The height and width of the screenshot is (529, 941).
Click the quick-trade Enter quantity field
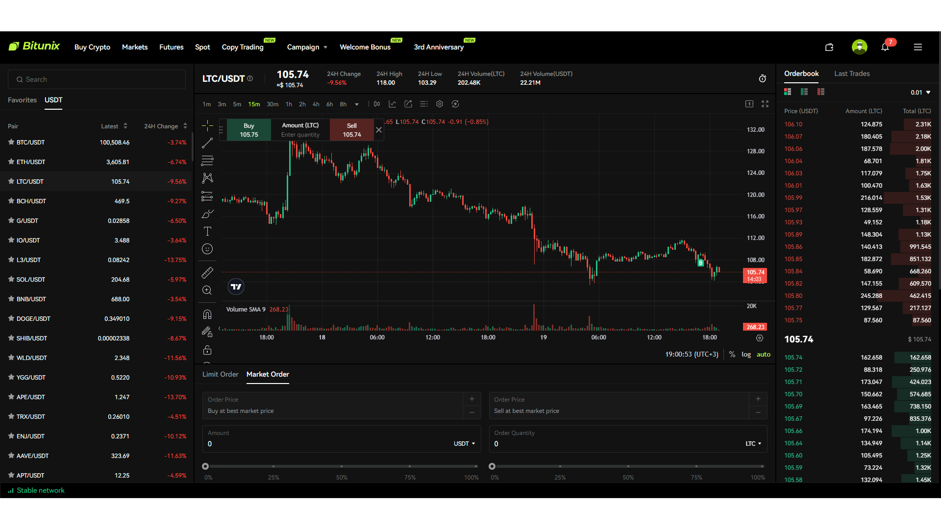pos(300,135)
